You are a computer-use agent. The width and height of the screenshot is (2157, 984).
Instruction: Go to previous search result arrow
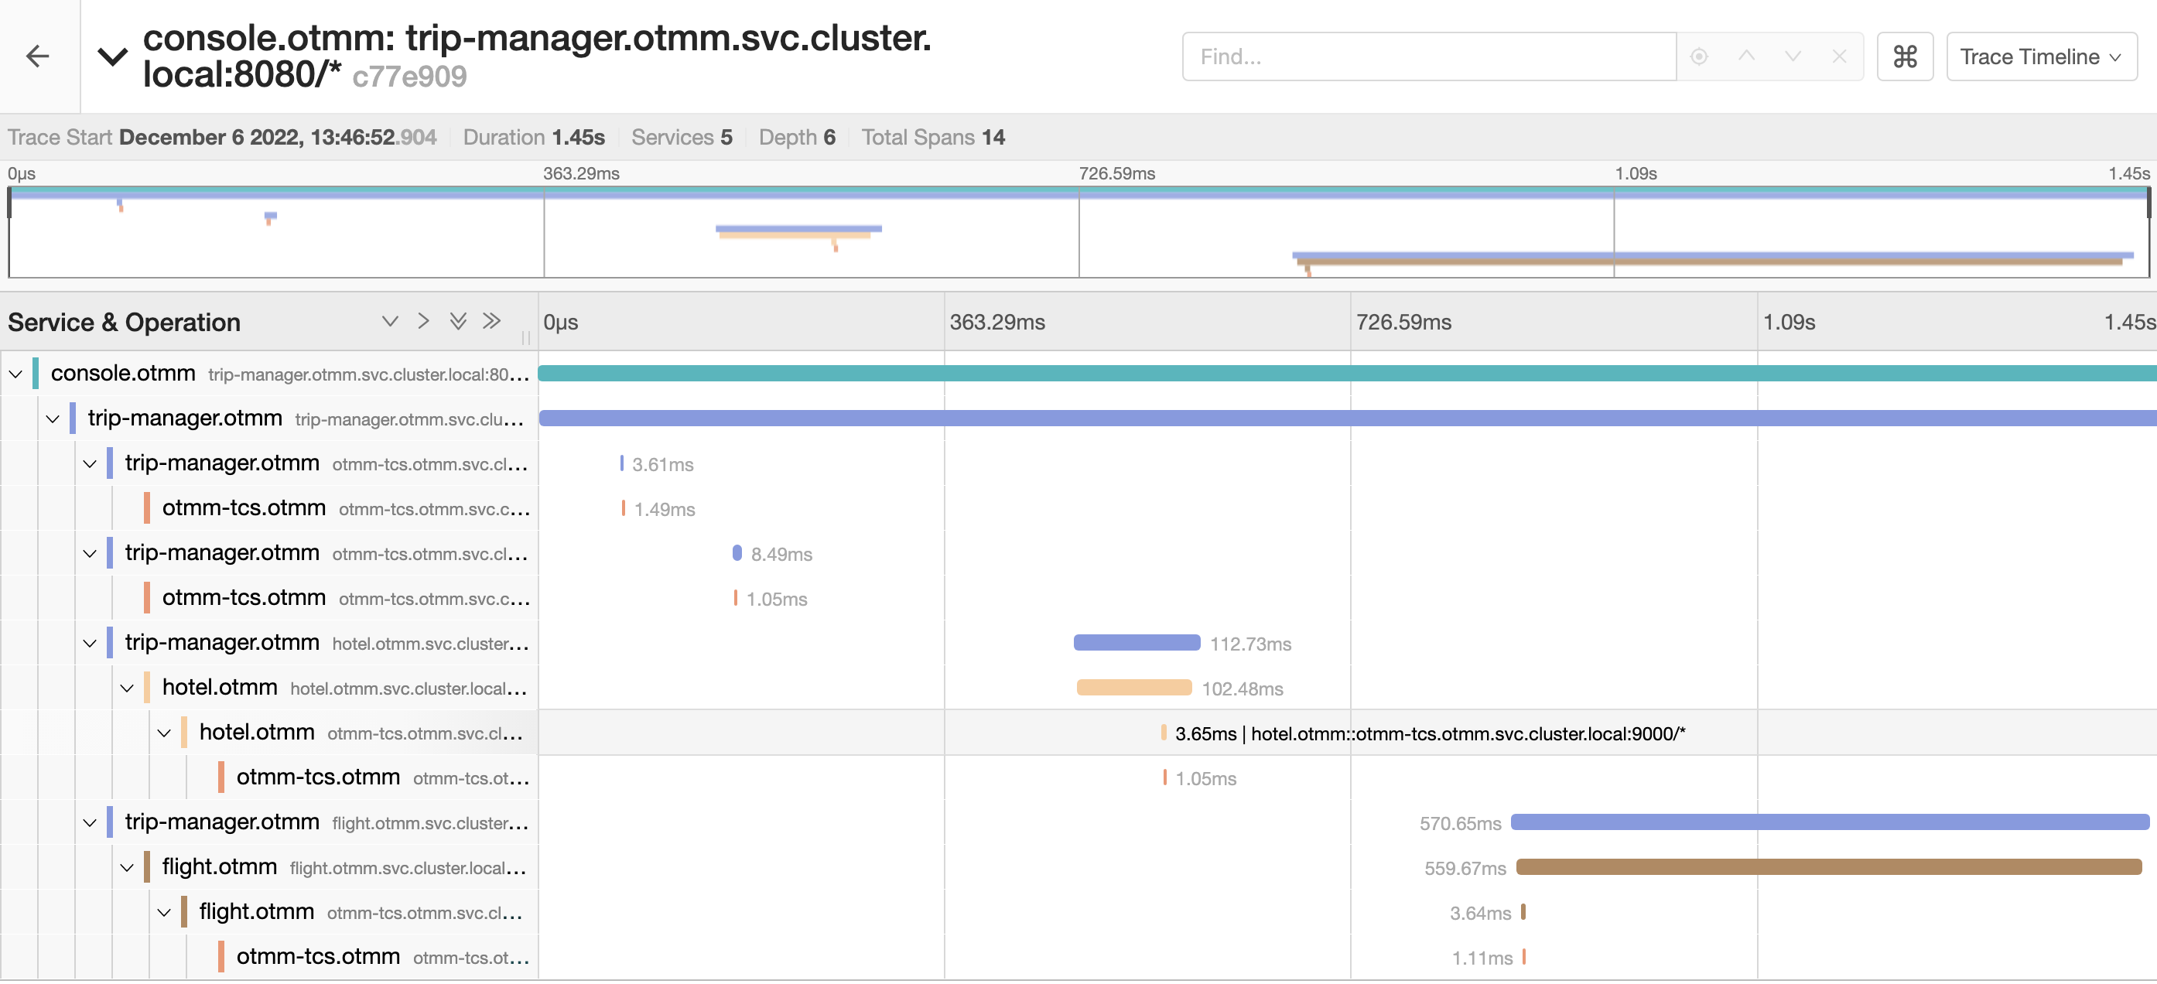tap(1746, 56)
